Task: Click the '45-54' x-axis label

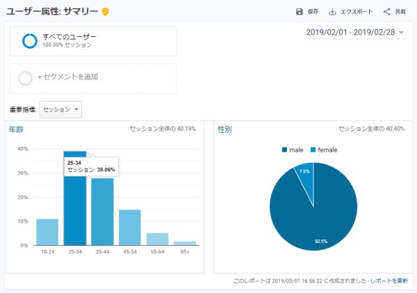Action: (130, 252)
